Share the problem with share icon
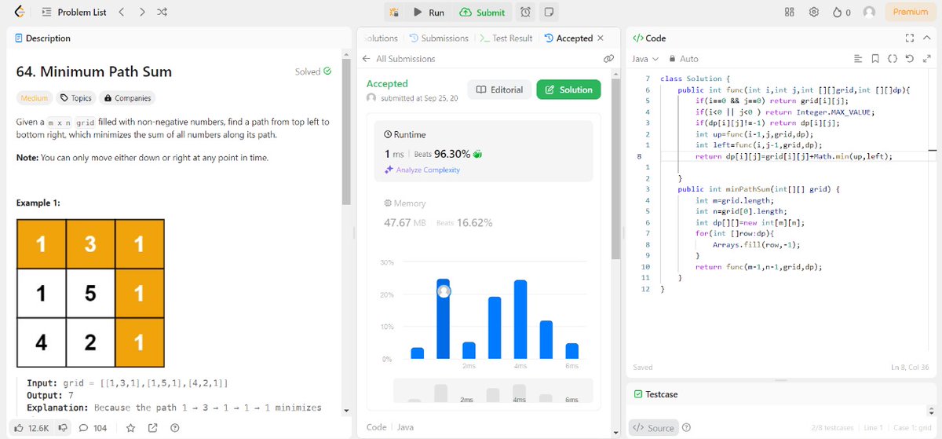The image size is (942, 439). coord(153,428)
